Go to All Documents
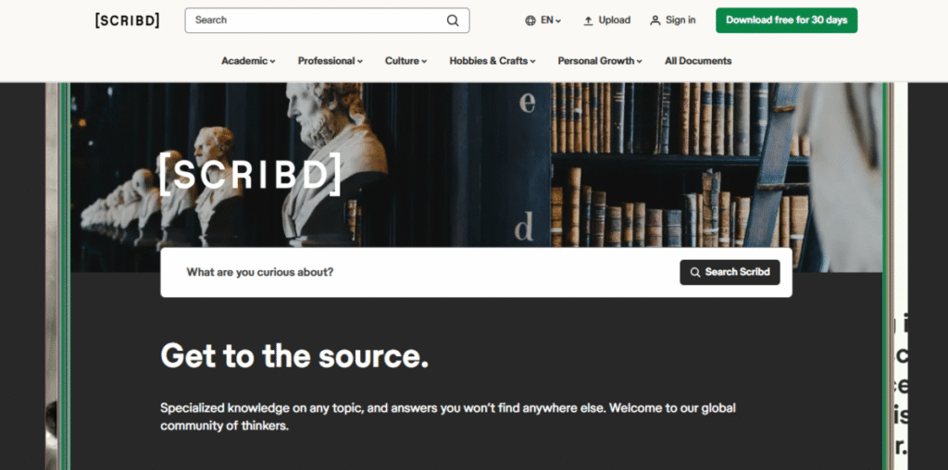This screenshot has width=948, height=470. [x=697, y=61]
